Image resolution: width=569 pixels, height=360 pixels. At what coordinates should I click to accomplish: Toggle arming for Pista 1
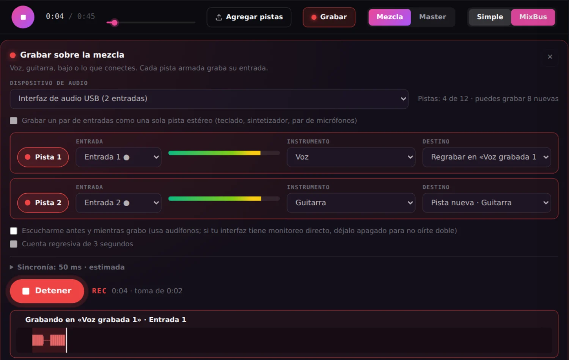(43, 157)
